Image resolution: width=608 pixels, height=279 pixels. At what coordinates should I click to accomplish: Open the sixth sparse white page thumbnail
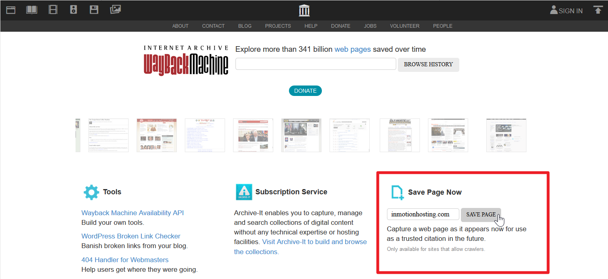pos(350,135)
